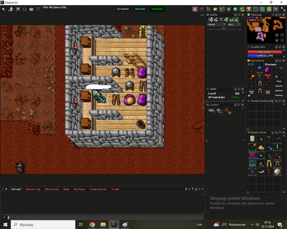
Task: Select the yellow T book in Depot chest
Action: point(252,139)
